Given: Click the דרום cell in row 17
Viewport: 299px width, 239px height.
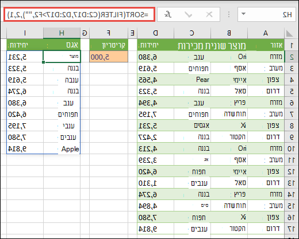Looking at the screenshot, I should click(266, 229).
